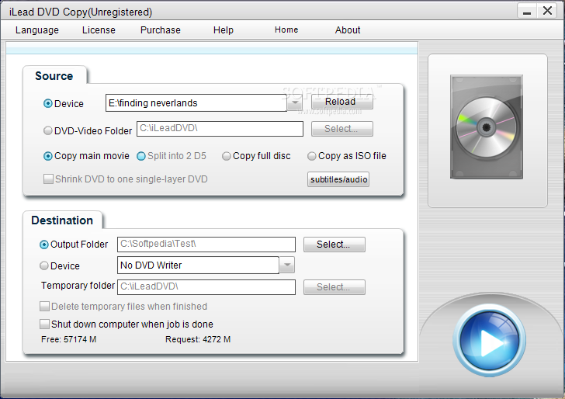Open the Home menu item
This screenshot has height=399, width=565.
pos(286,29)
